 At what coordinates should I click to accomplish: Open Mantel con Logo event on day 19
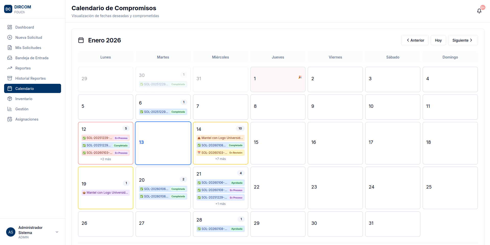point(106,193)
